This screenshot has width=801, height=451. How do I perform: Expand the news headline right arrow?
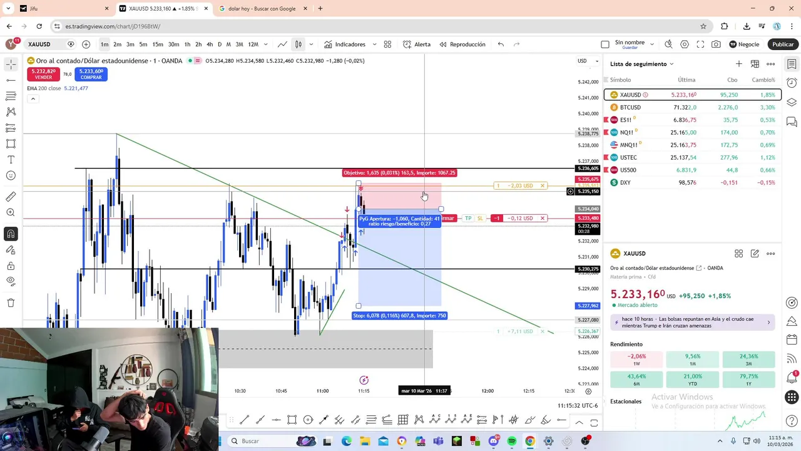click(768, 322)
